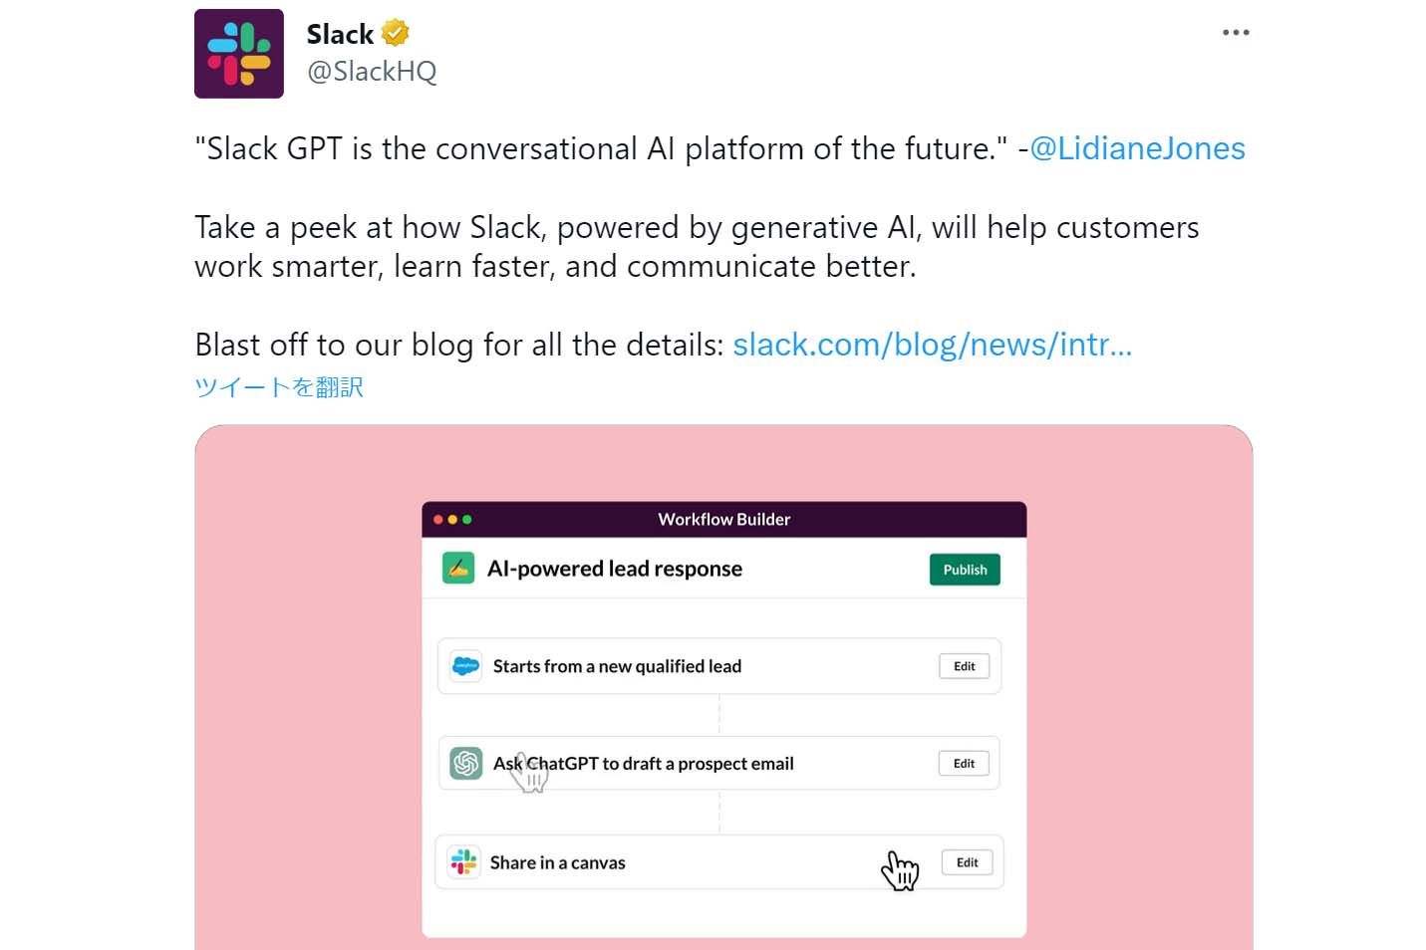Click the gold verified badge next to Slack
The image size is (1426, 950).
[x=395, y=32]
